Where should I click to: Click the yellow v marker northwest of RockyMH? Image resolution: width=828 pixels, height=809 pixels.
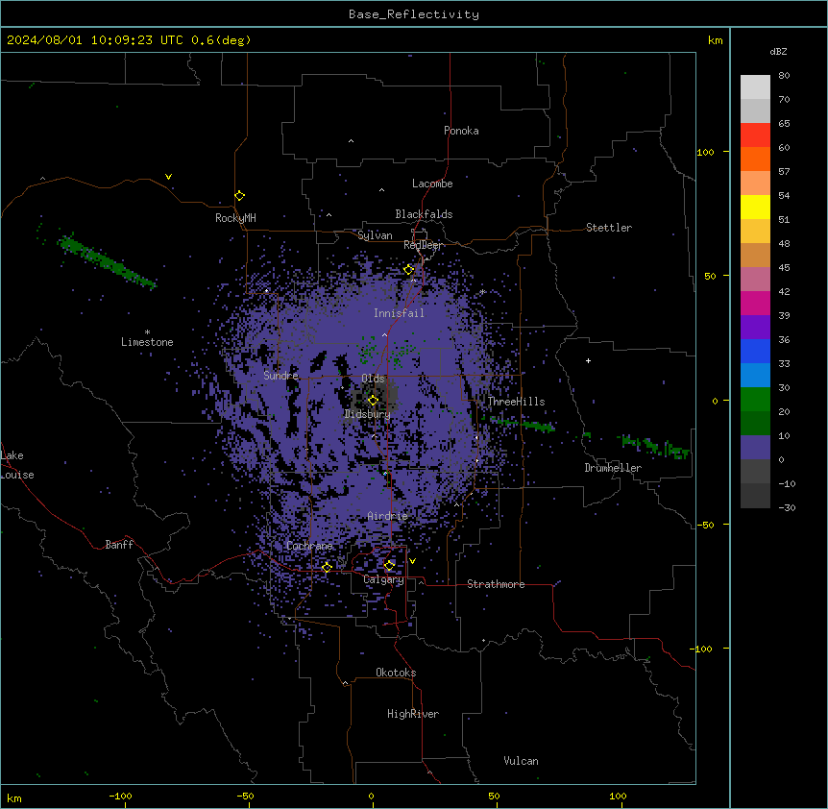168,177
